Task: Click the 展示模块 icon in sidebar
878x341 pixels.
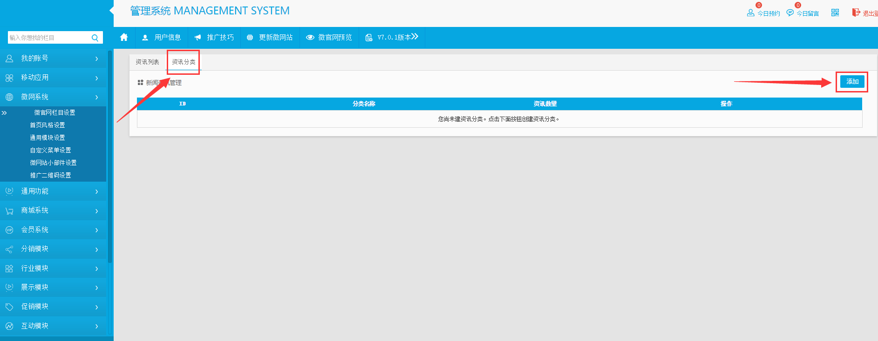Action: tap(9, 288)
